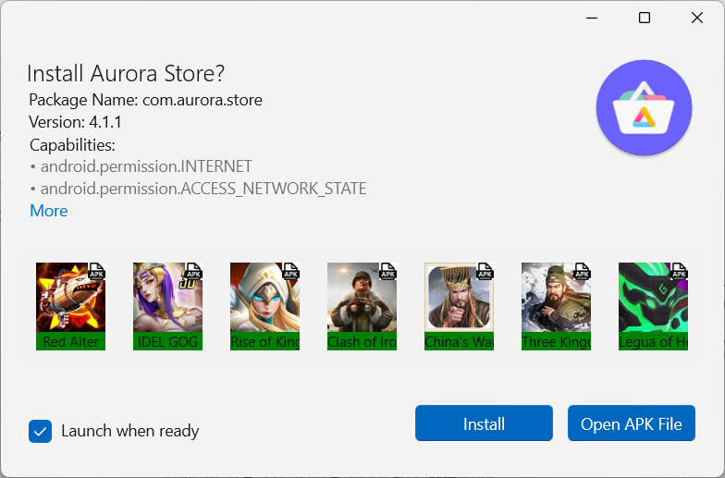Toggle the Launch when ready checkbox
The height and width of the screenshot is (478, 725).
coord(41,431)
